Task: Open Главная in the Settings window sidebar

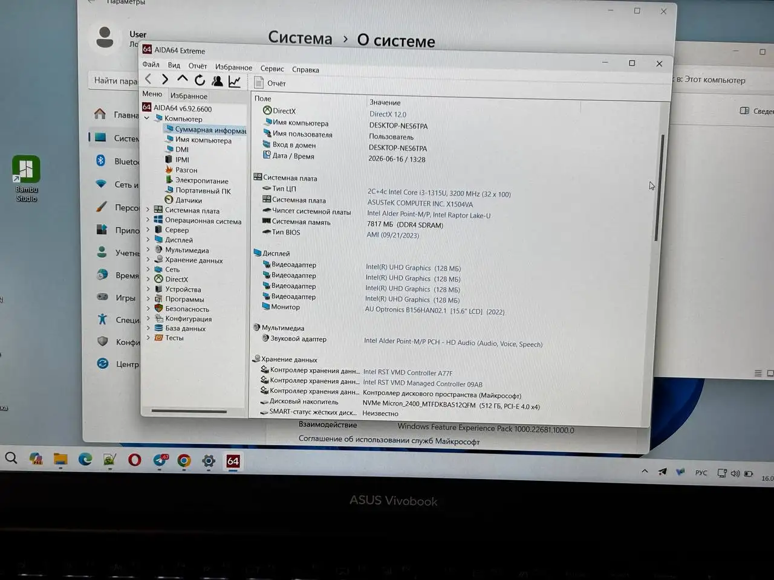Action: coord(117,115)
